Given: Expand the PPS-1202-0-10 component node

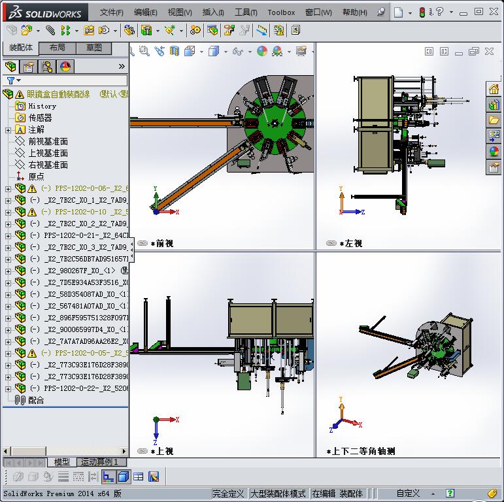Looking at the screenshot, I should (x=8, y=212).
